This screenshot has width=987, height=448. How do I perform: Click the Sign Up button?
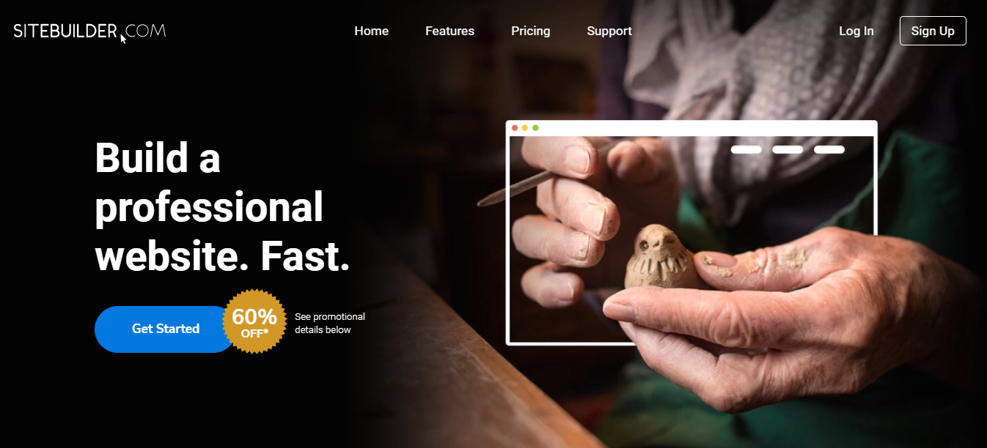[933, 31]
